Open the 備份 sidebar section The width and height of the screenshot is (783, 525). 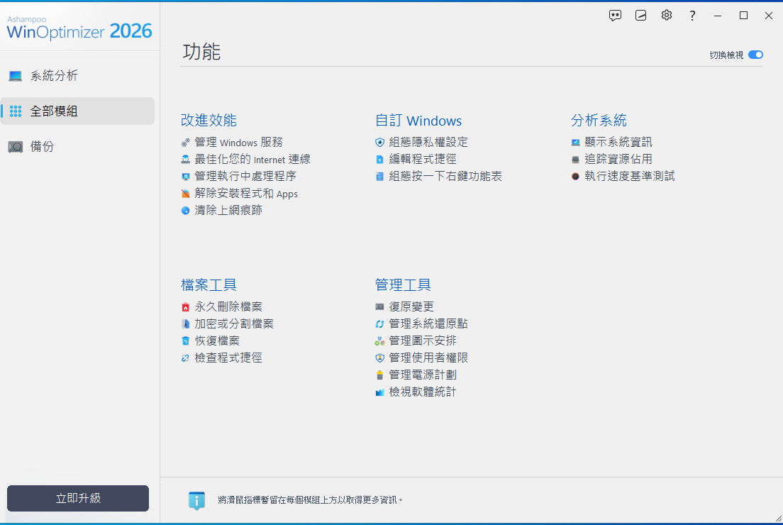[x=77, y=146]
